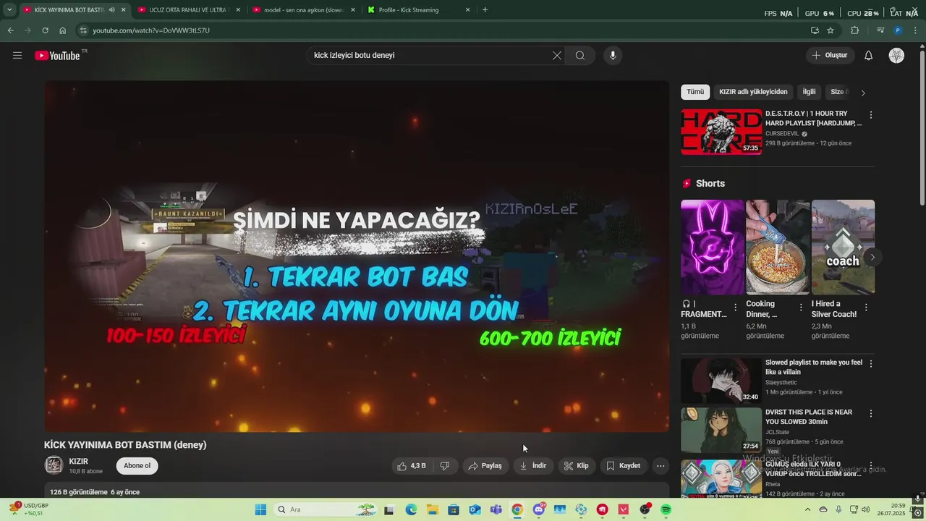Dislike the video
Image resolution: width=926 pixels, height=521 pixels.
coord(445,466)
